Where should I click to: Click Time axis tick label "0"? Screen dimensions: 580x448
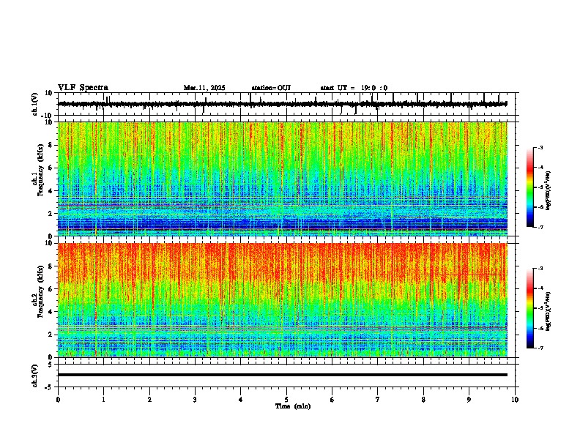58,400
